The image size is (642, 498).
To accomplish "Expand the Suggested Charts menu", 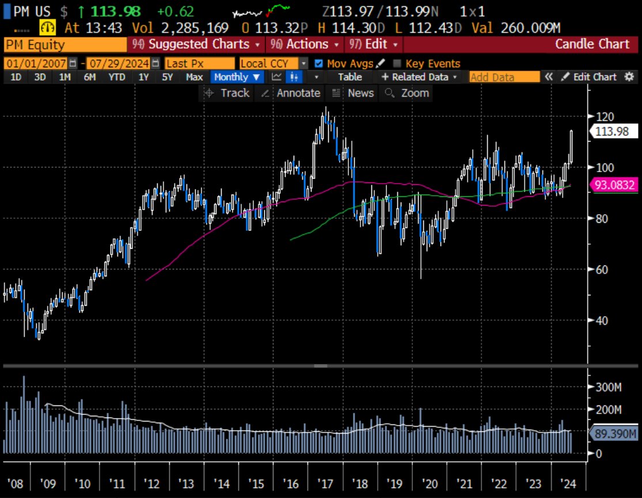I will tap(196, 44).
